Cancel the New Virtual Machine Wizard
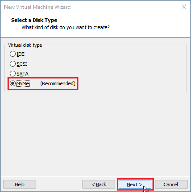 (x=170, y=184)
